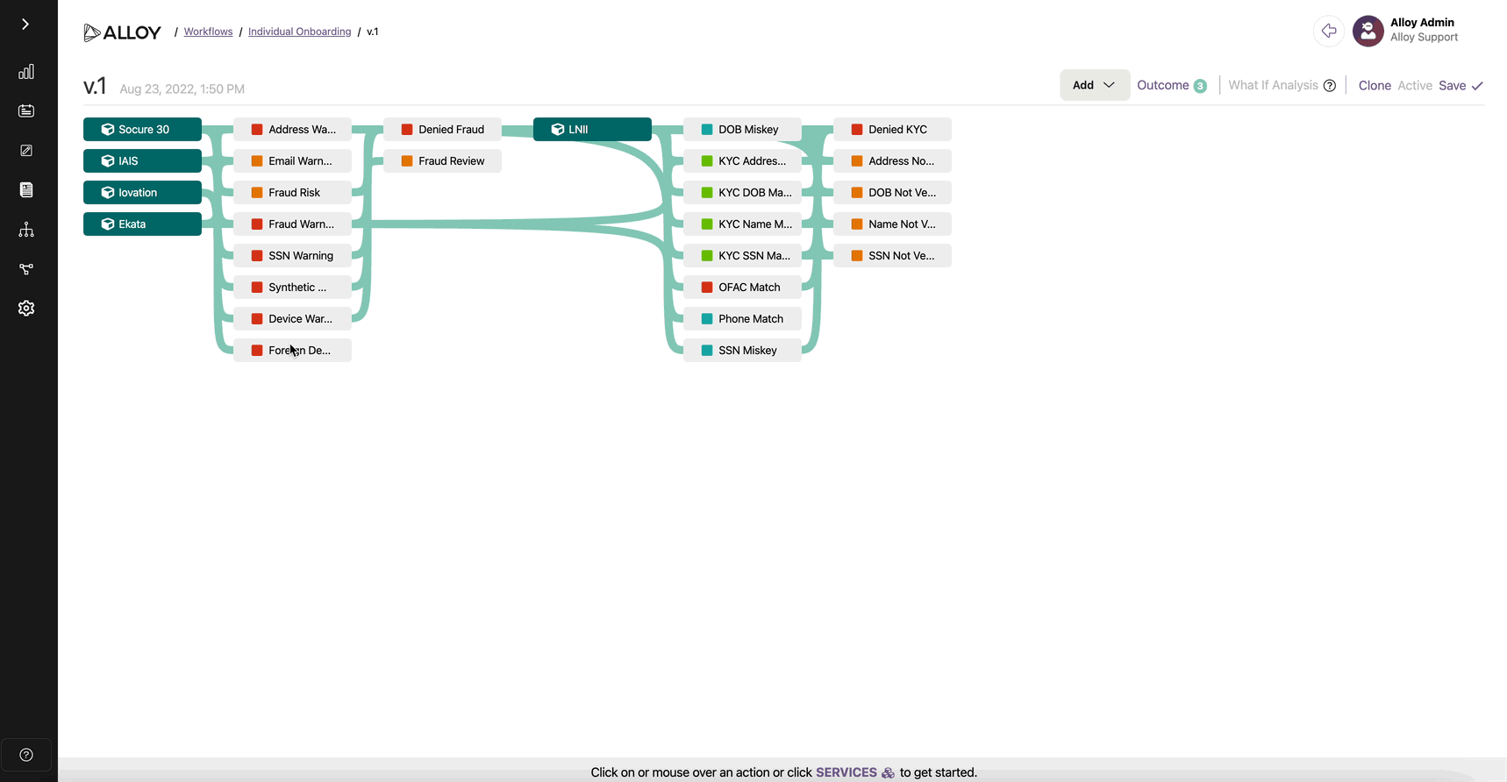The width and height of the screenshot is (1507, 782).
Task: Select the OFAC Match tag node
Action: click(742, 287)
